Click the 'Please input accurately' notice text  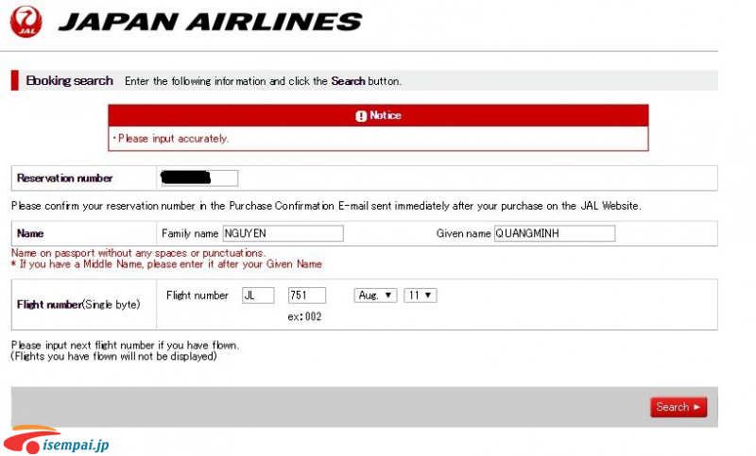point(171,139)
